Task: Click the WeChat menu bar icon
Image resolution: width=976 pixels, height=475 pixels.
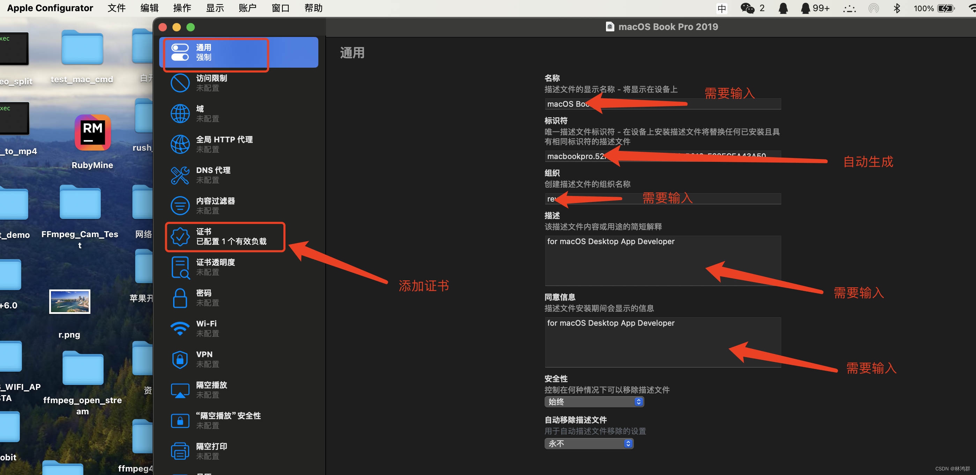Action: (x=747, y=8)
